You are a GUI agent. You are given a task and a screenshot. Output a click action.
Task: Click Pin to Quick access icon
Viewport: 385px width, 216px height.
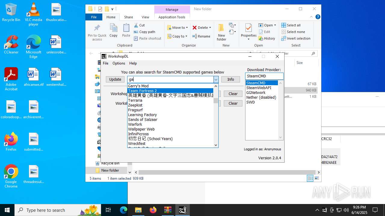coord(97,32)
